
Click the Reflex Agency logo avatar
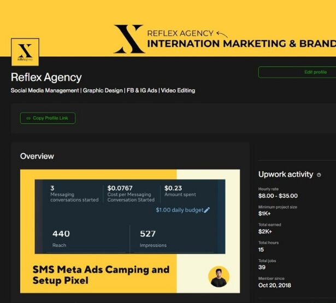click(x=25, y=52)
